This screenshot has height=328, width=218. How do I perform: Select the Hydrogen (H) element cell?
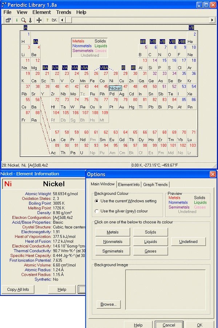click(x=26, y=38)
